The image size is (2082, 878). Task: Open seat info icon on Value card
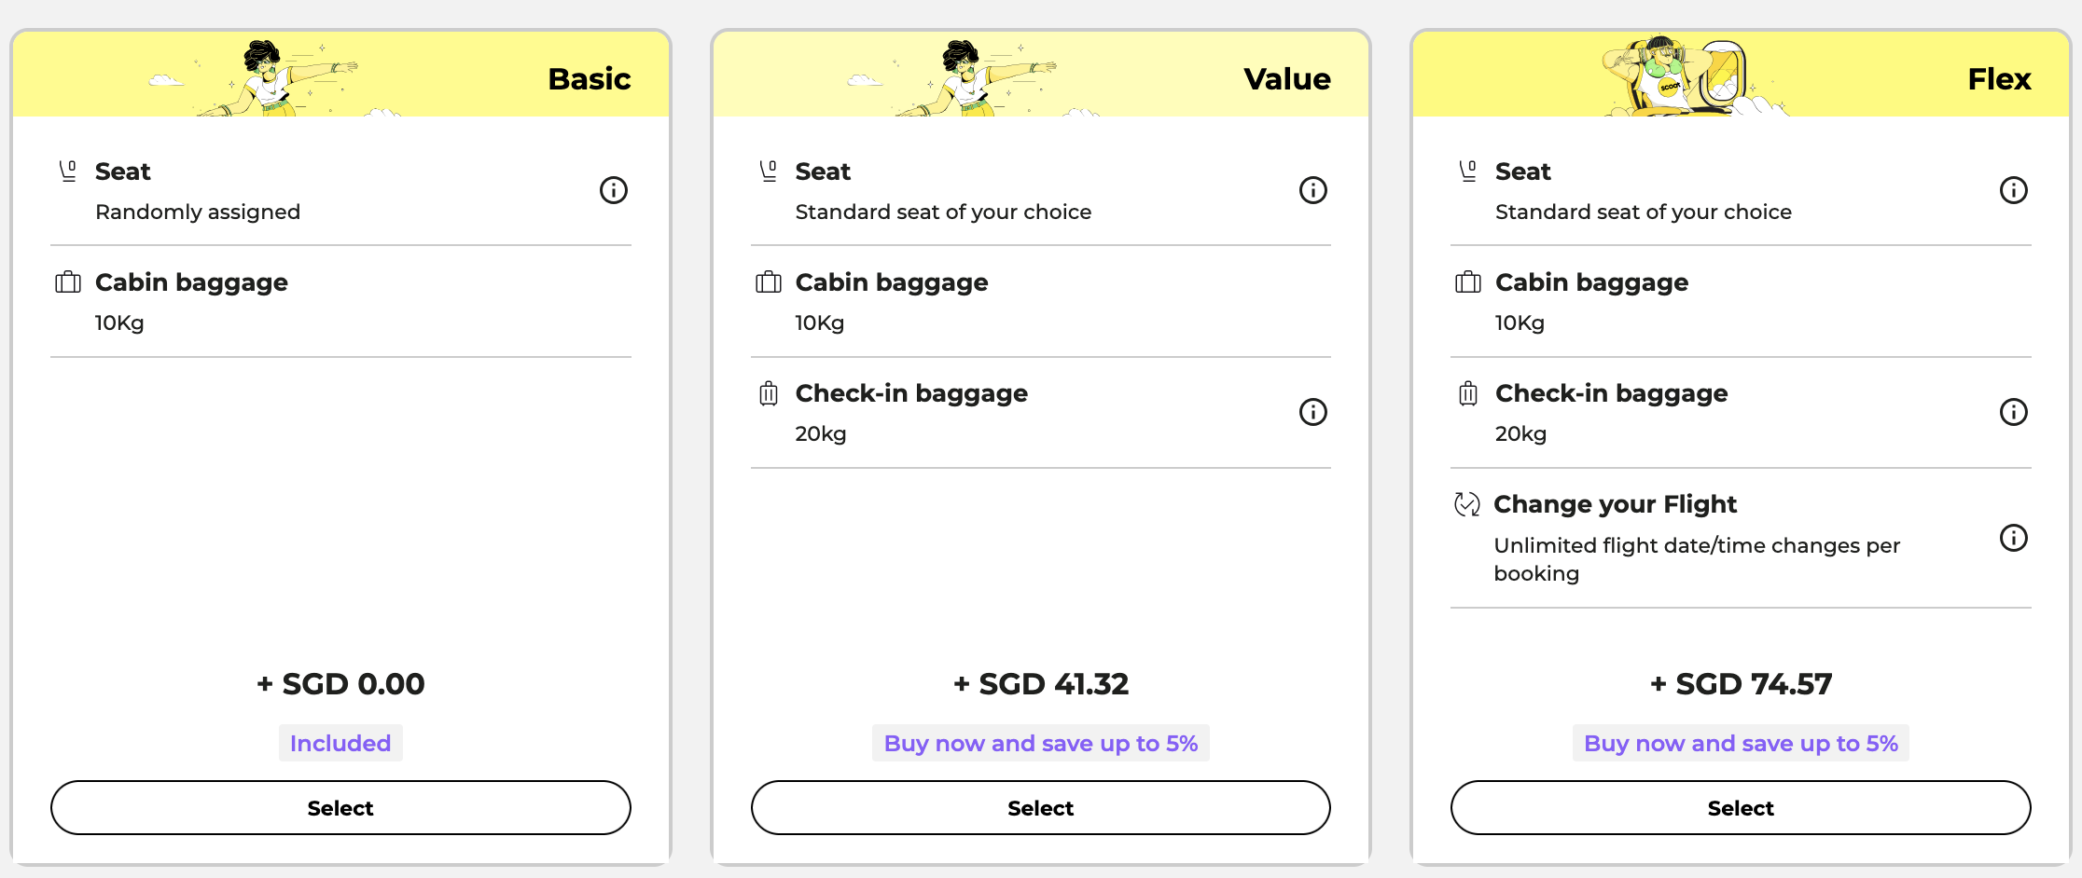[1312, 190]
